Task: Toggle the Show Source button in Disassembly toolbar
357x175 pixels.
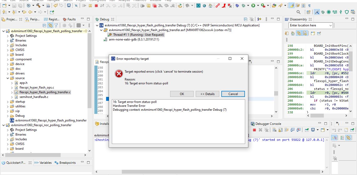Action: coord(305,33)
